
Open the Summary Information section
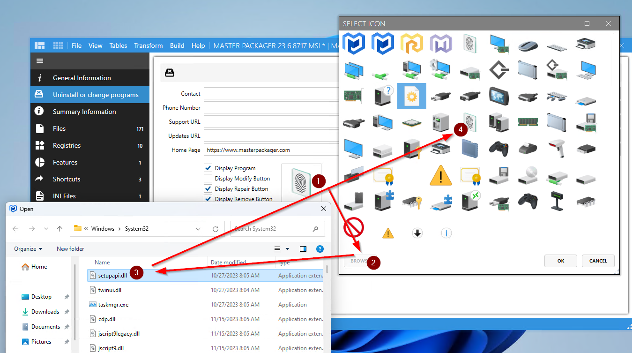[90, 112]
